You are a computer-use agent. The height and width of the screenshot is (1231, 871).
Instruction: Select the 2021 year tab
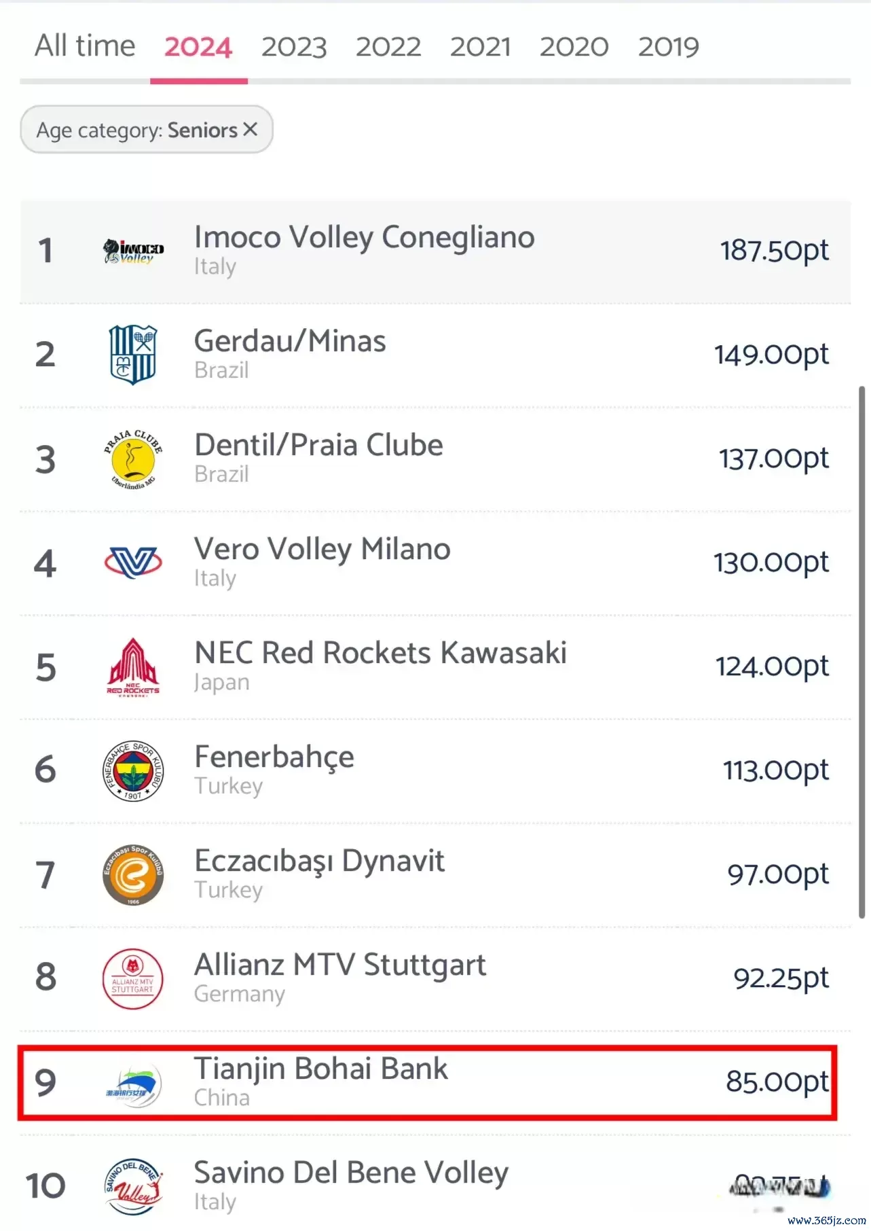pos(481,46)
